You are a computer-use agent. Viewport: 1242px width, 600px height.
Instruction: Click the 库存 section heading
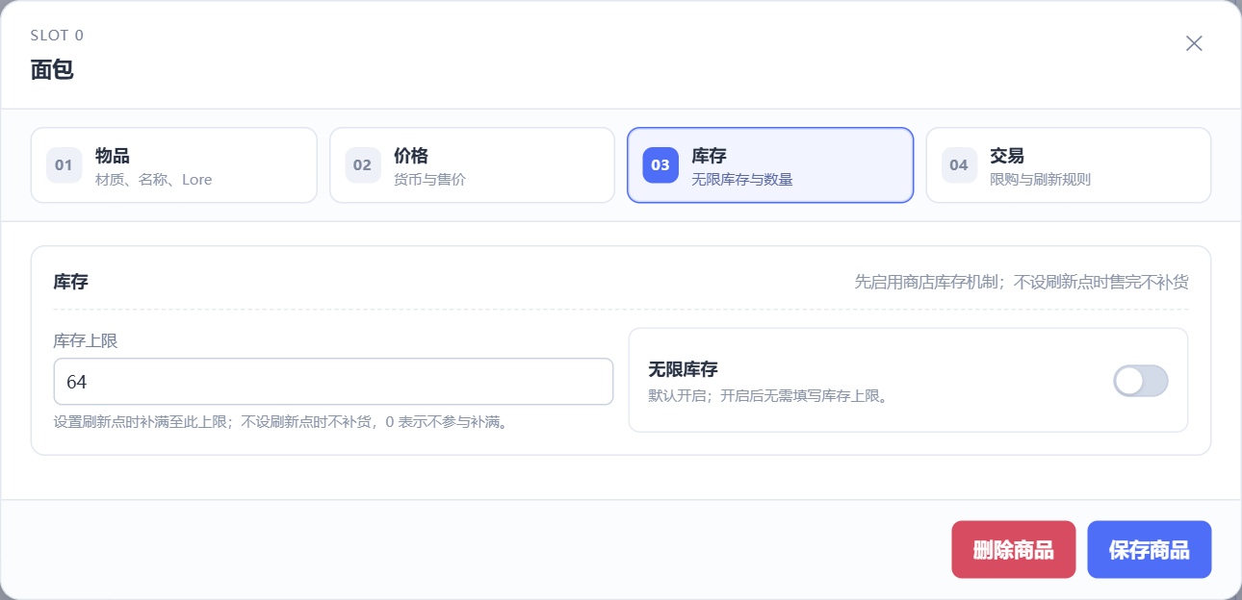point(71,282)
